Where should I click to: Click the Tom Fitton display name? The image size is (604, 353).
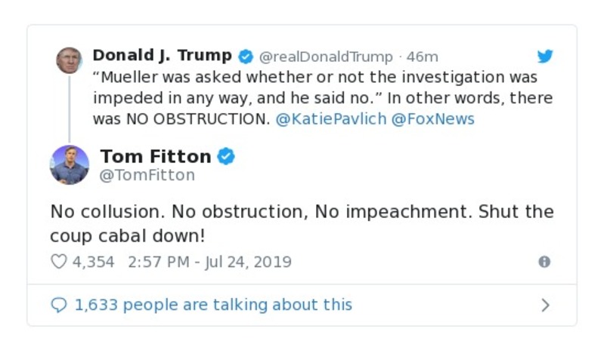point(156,156)
